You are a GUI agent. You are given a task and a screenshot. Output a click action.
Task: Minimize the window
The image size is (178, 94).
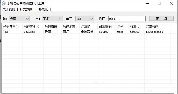coord(148,3)
